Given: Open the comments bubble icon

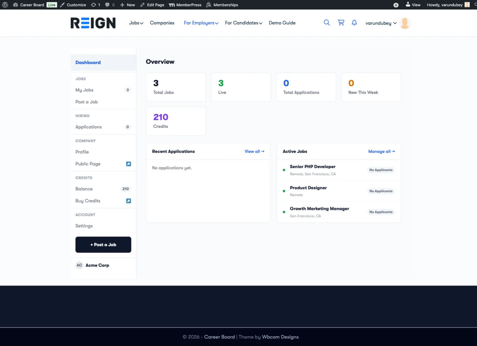Looking at the screenshot, I should point(110,5).
